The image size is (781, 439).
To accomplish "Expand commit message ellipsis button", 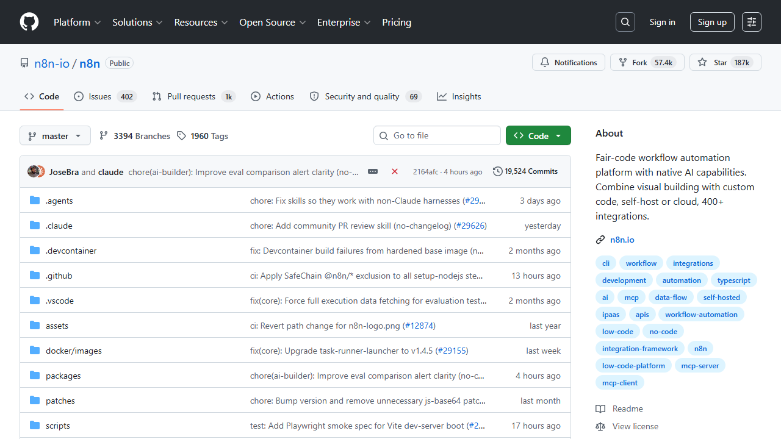I will pyautogui.click(x=373, y=171).
